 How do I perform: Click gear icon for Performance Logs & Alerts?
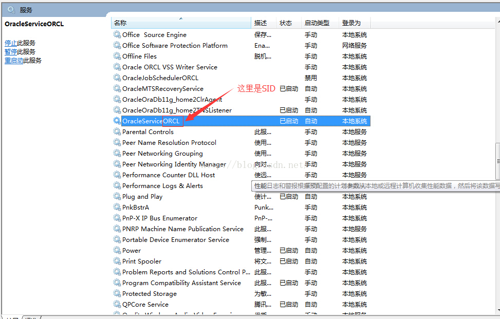[117, 185]
